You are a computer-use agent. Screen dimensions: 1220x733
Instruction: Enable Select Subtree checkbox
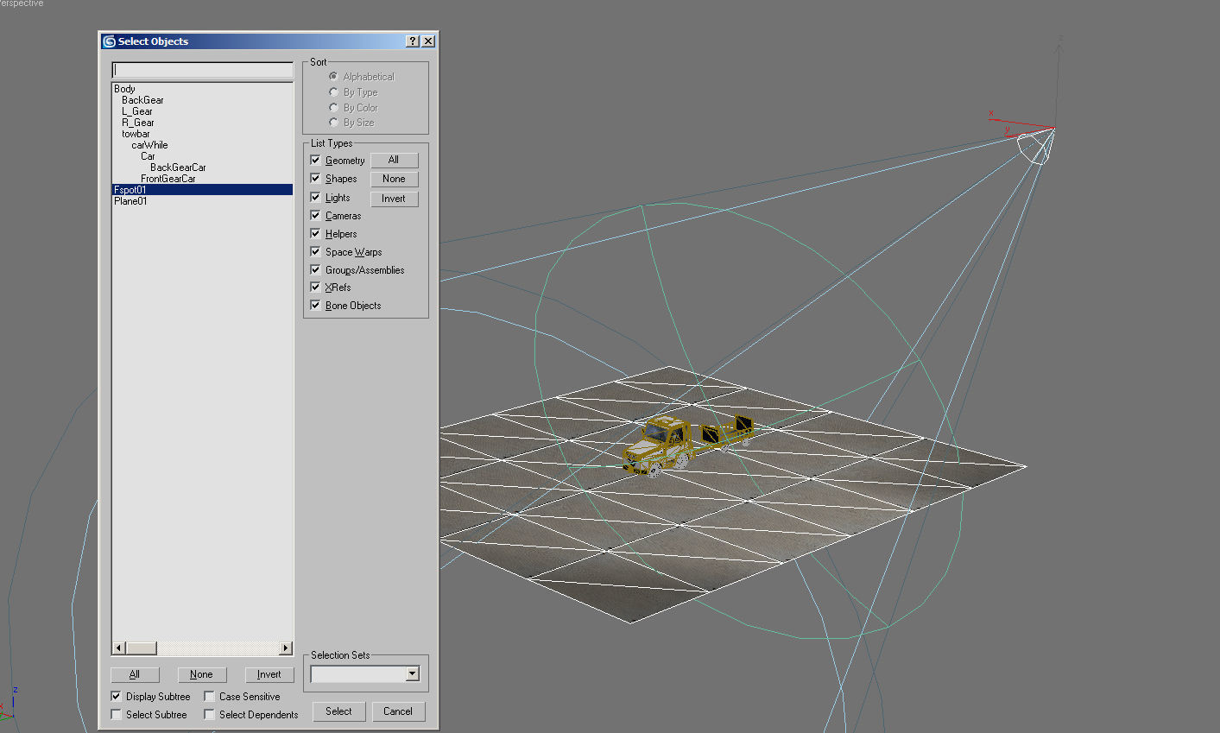pyautogui.click(x=117, y=714)
